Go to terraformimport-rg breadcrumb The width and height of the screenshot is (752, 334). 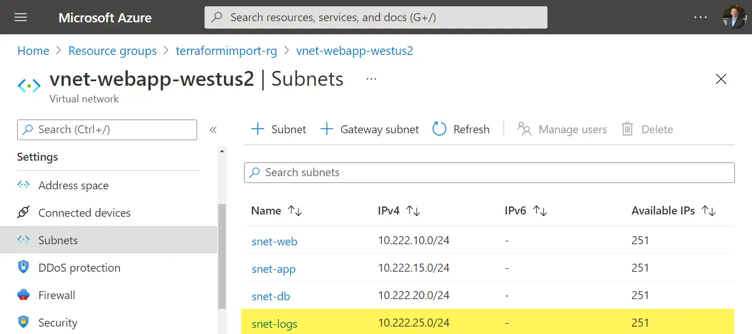tap(226, 51)
